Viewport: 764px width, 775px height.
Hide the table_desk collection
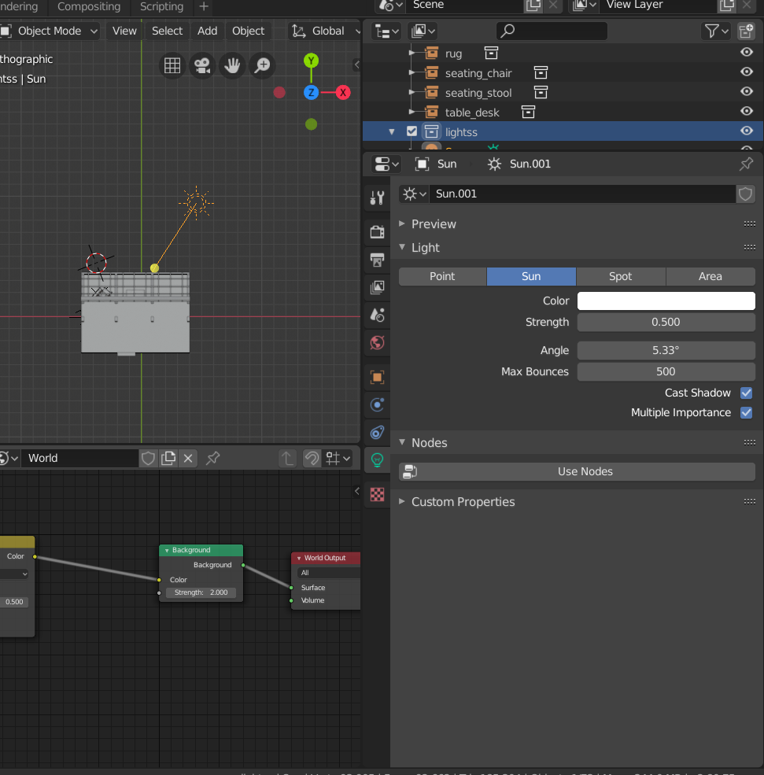[746, 111]
